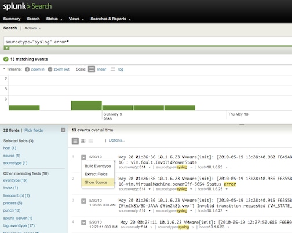Open the Actions dropdown

click(x=32, y=28)
